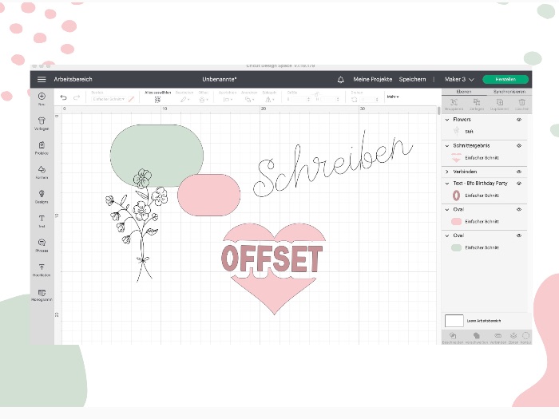Click the Vorlagen (templates) icon in sidebar
The width and height of the screenshot is (559, 419).
(42, 121)
